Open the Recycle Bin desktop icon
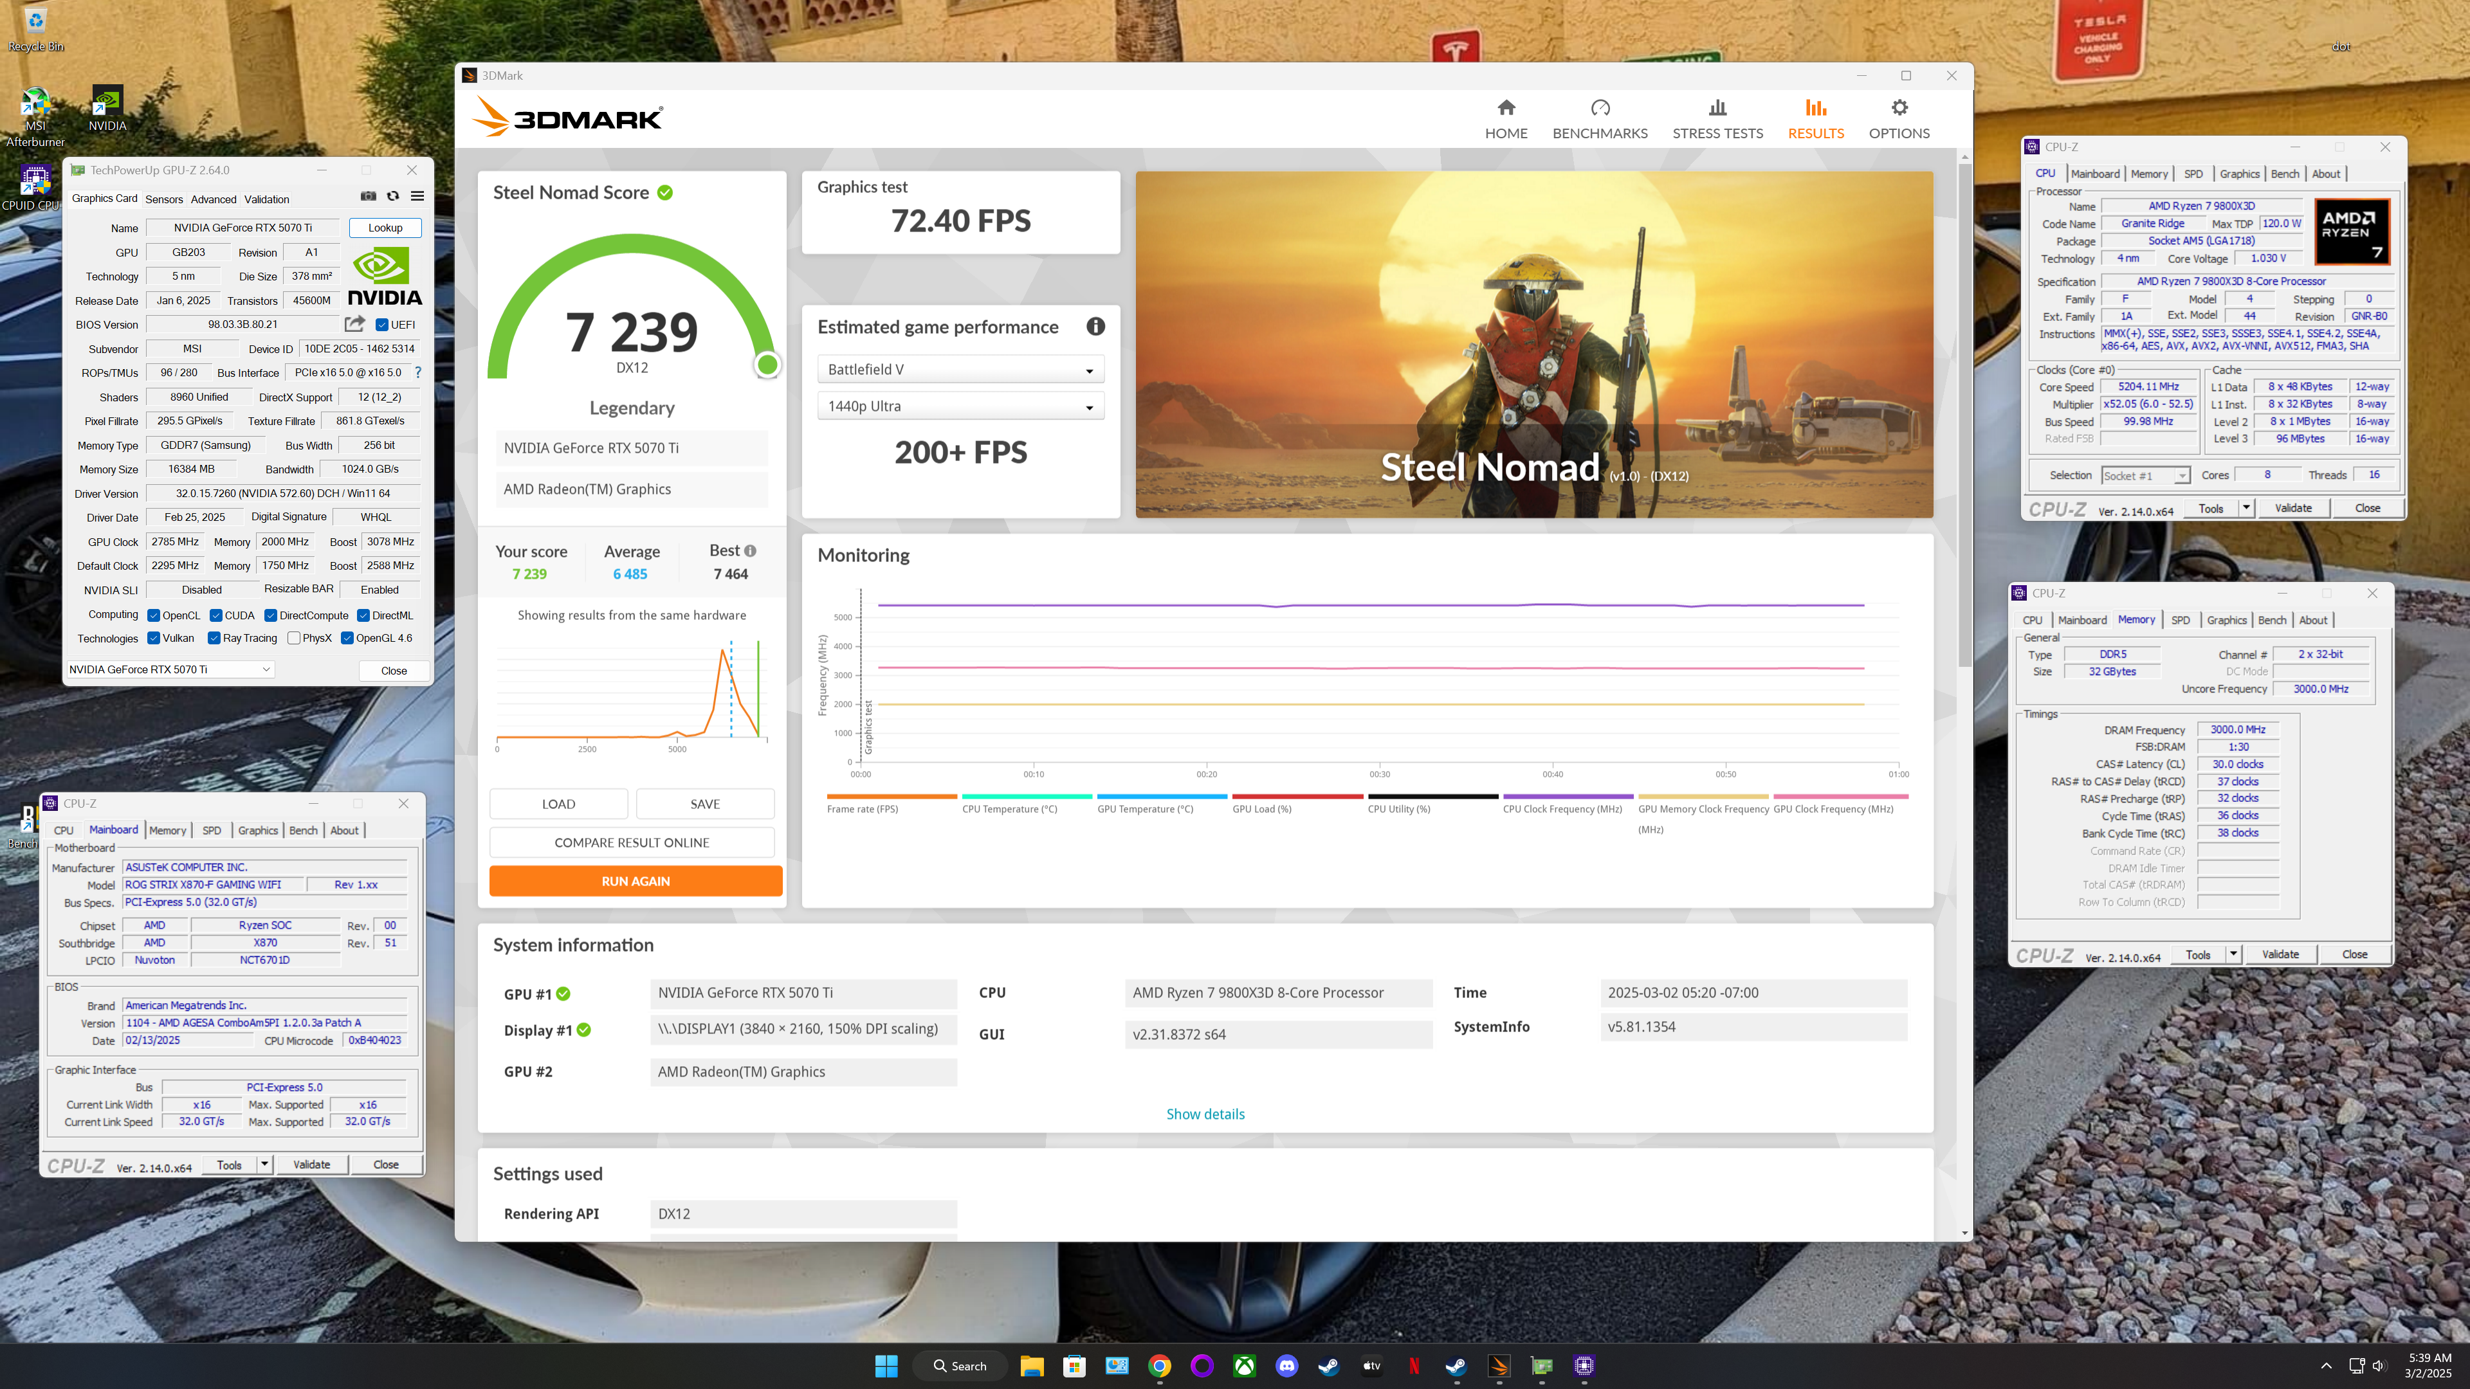2470x1389 pixels. pyautogui.click(x=35, y=31)
